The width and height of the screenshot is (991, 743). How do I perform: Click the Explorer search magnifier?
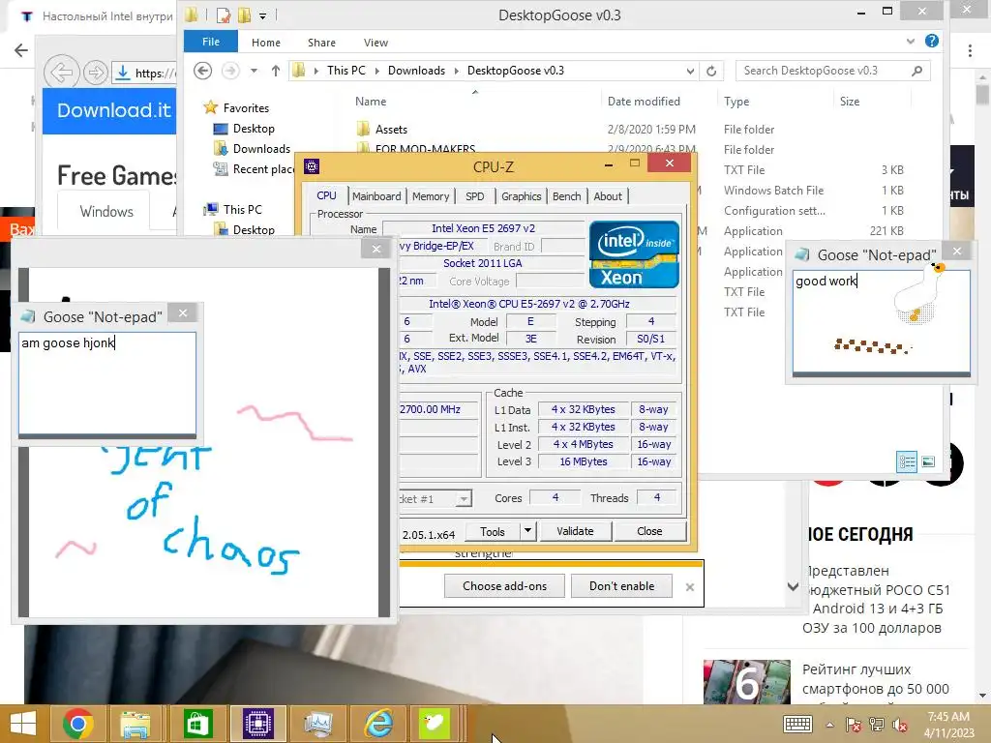917,71
